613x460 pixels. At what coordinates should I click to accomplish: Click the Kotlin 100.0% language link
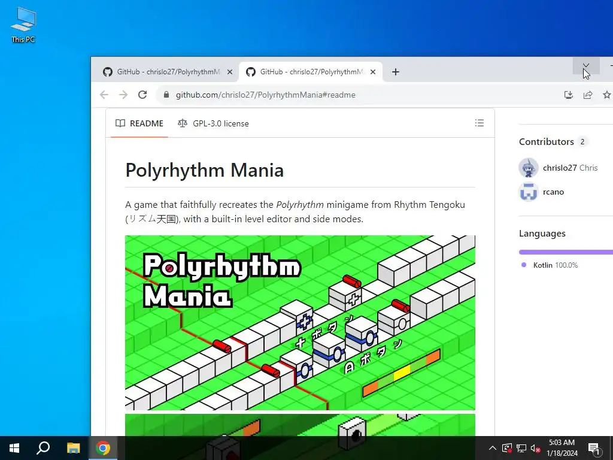coord(550,265)
